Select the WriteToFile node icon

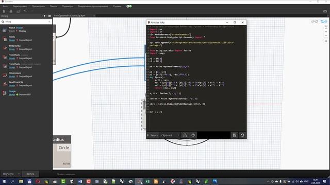(5, 48)
